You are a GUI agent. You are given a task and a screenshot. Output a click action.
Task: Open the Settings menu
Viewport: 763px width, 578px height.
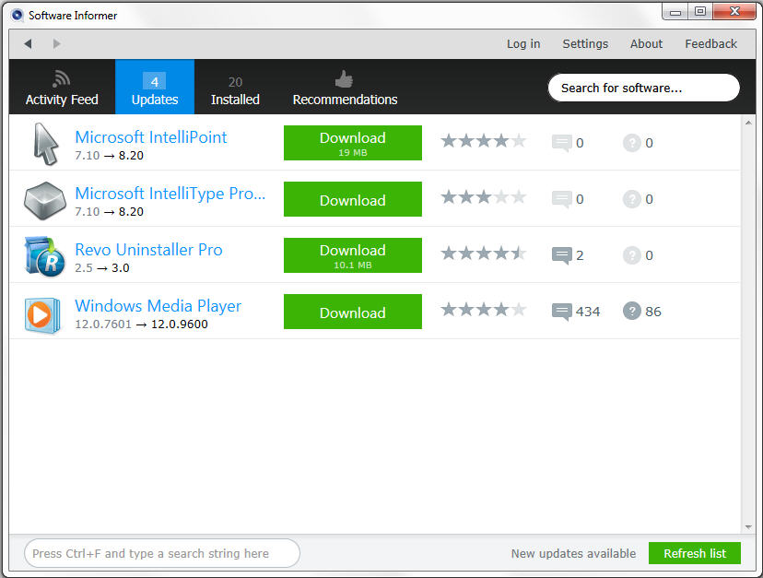click(x=585, y=43)
